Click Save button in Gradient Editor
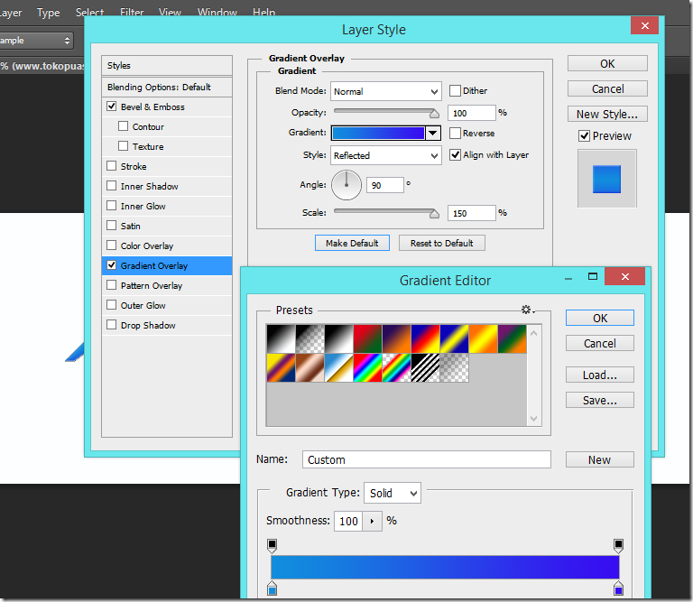 coord(600,400)
